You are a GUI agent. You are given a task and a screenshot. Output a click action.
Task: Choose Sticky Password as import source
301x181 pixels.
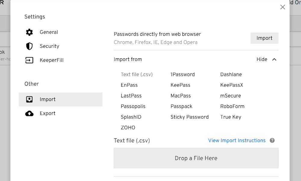(x=189, y=117)
